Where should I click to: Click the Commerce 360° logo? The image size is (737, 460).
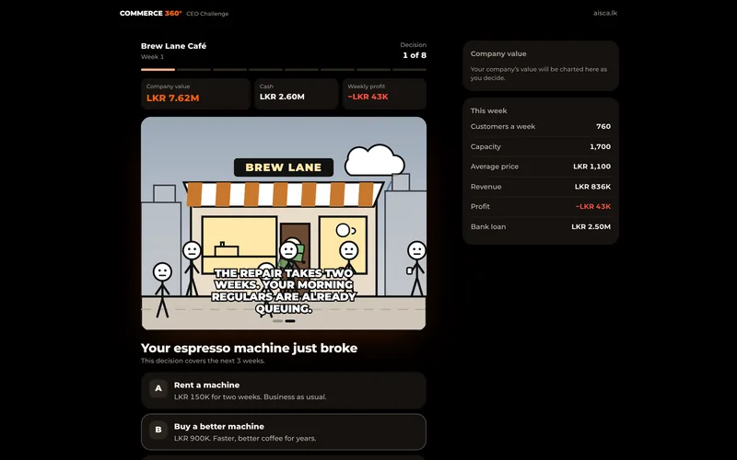pyautogui.click(x=150, y=13)
